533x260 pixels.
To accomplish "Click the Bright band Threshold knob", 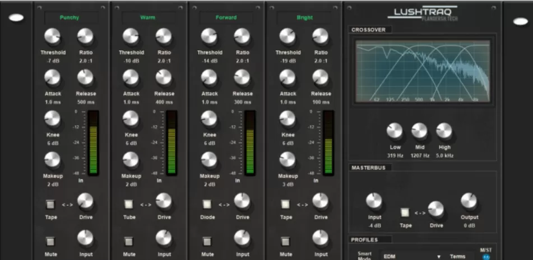I will 288,36.
